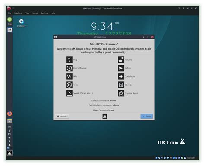Click the Popular Apps label
This screenshot has height=166, width=205.
pyautogui.click(x=131, y=93)
